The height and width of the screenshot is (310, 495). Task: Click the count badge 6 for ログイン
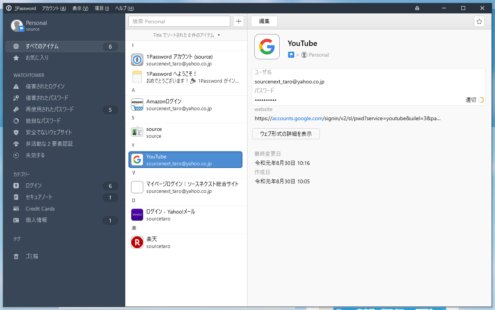[110, 186]
